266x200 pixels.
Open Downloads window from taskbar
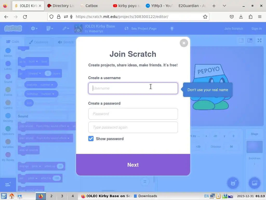tap(145, 196)
